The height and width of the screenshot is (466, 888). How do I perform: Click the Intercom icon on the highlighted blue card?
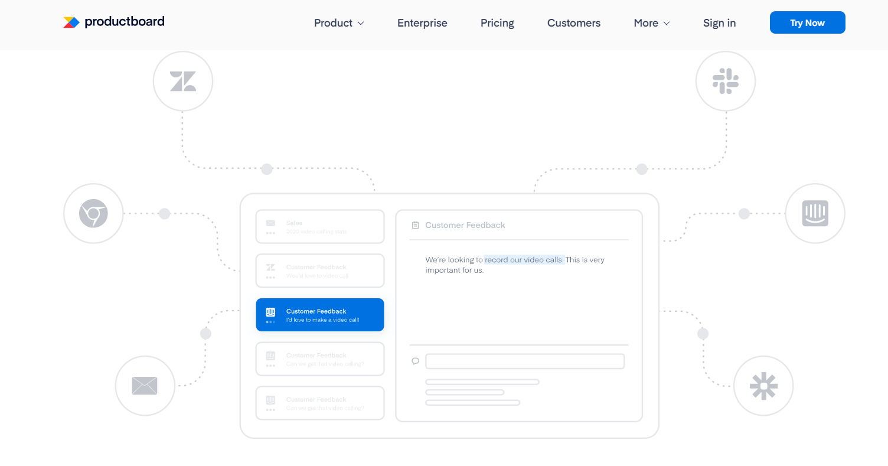pyautogui.click(x=270, y=311)
